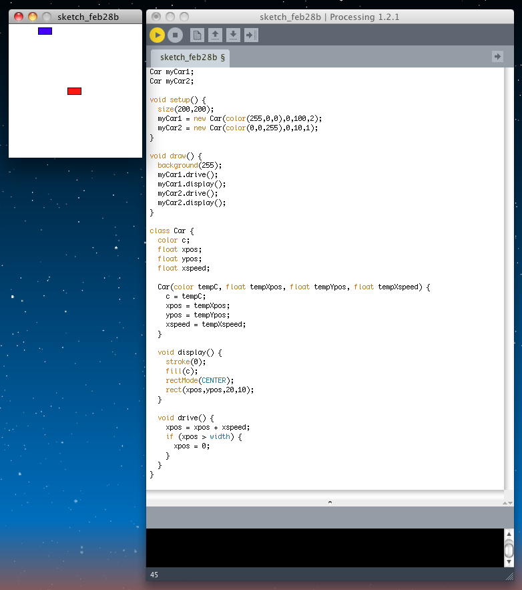The image size is (522, 590).
Task: Click the console scrollbar up arrow
Action: click(509, 534)
